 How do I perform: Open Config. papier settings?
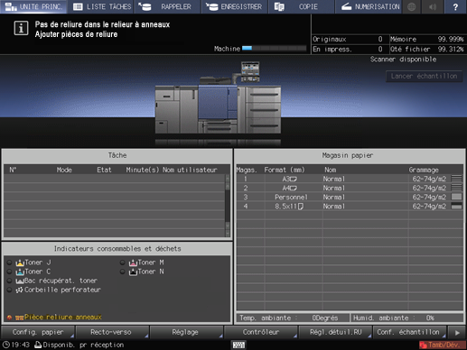pos(38,332)
